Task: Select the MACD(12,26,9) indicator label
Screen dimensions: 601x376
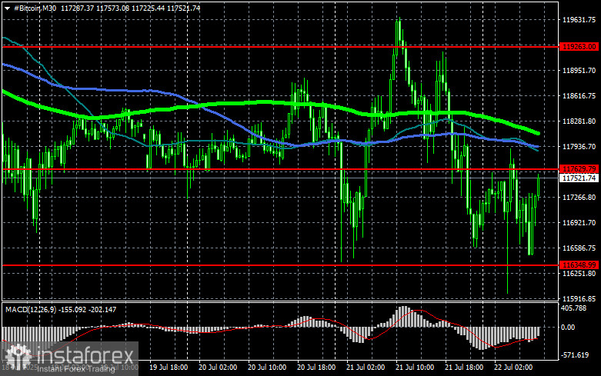Action: (x=31, y=309)
